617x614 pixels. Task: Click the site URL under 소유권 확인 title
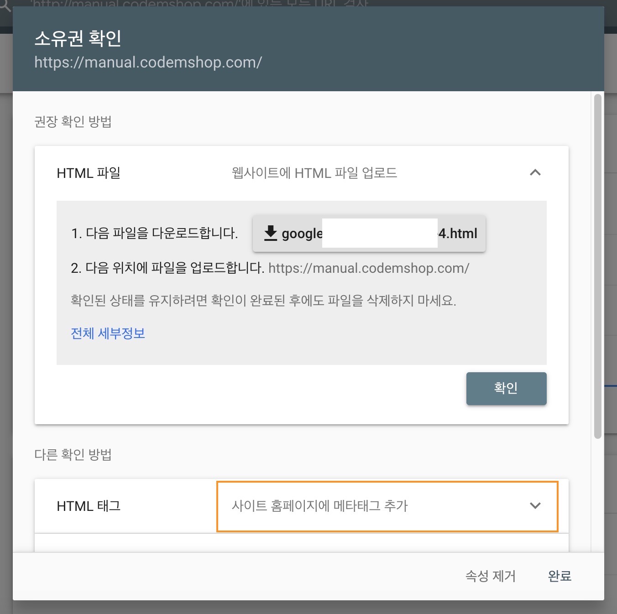coord(148,62)
